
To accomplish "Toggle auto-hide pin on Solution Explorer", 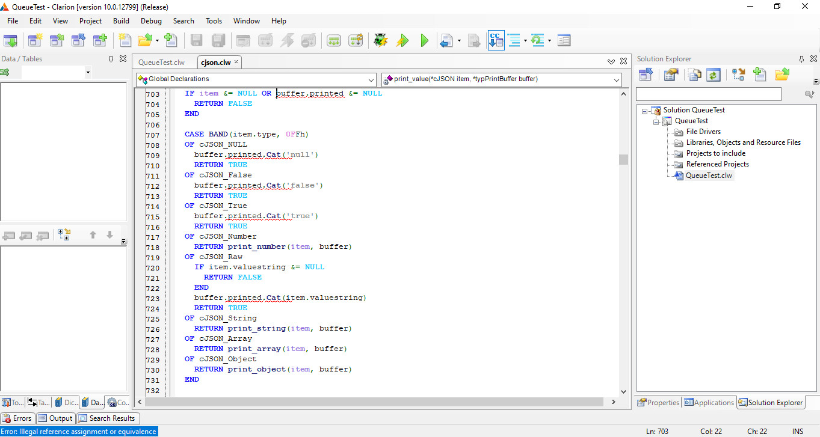I will (x=801, y=59).
